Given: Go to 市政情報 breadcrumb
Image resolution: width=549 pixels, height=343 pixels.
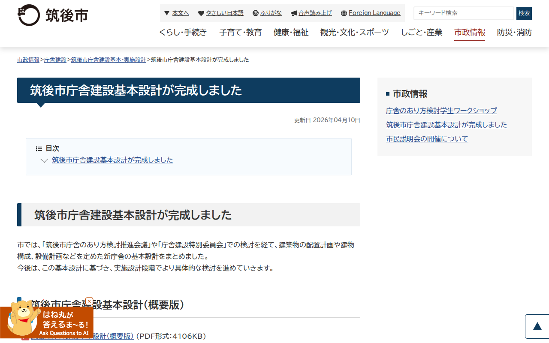Looking at the screenshot, I should coord(28,60).
